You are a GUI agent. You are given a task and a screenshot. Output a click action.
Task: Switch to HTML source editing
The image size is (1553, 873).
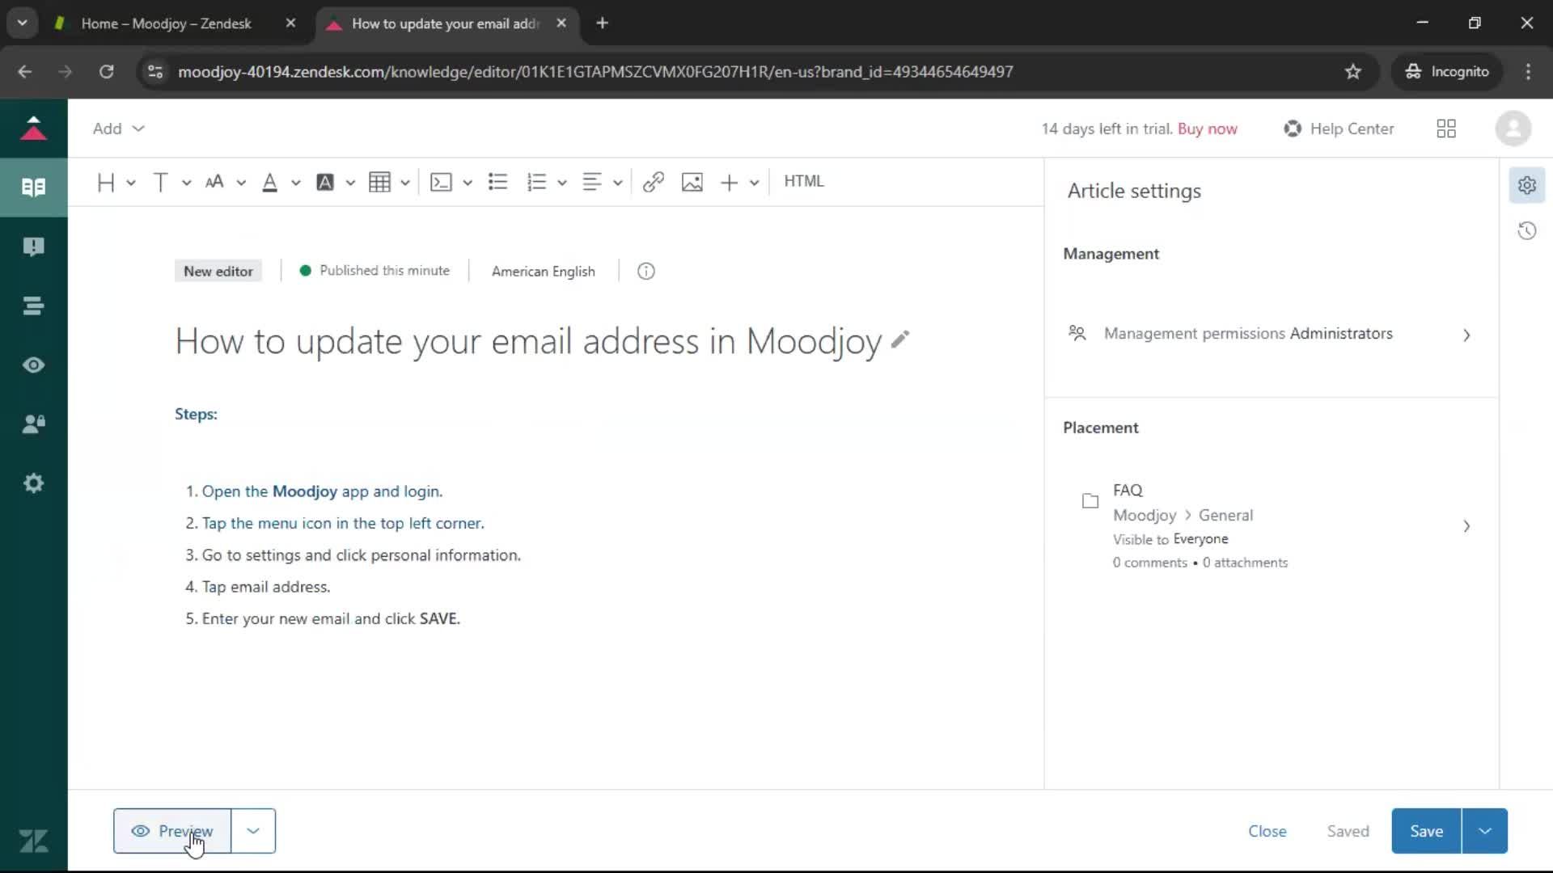click(x=804, y=181)
